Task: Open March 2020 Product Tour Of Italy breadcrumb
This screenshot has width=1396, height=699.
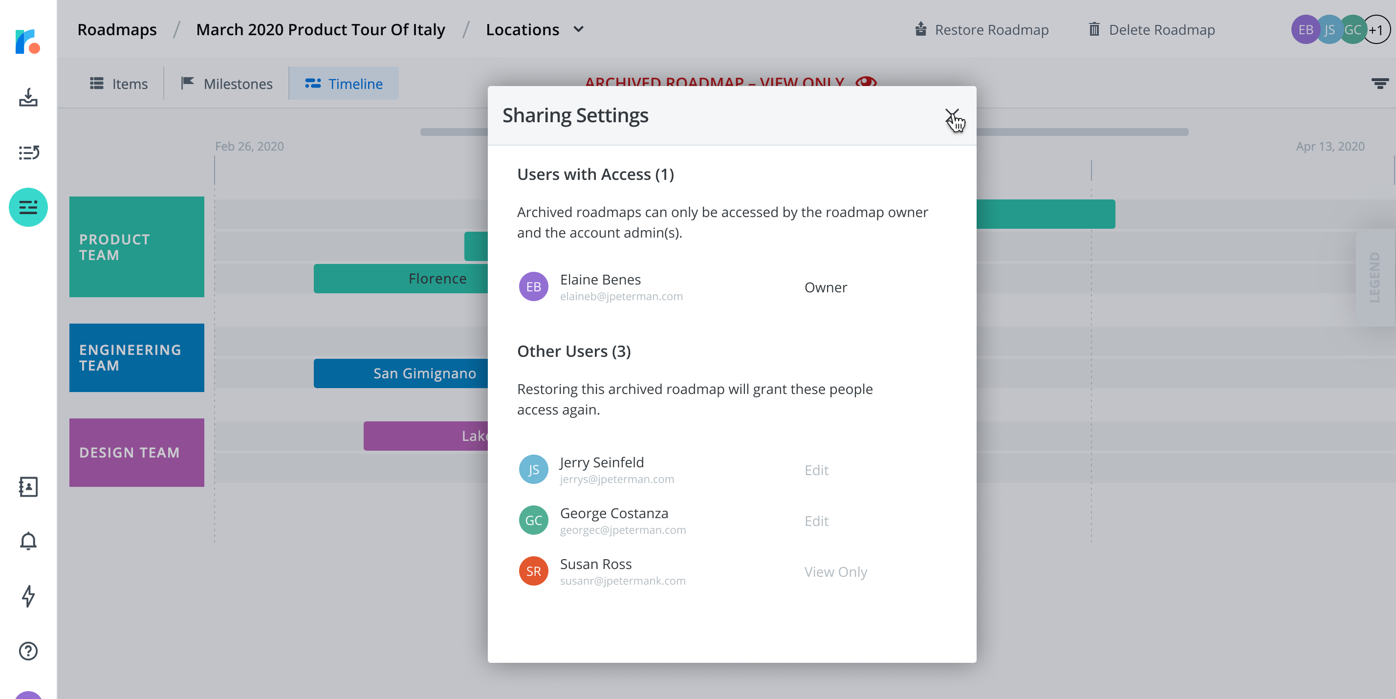Action: (320, 29)
